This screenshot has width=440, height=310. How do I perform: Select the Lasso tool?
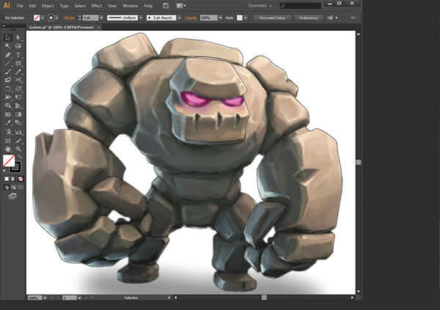(18, 46)
